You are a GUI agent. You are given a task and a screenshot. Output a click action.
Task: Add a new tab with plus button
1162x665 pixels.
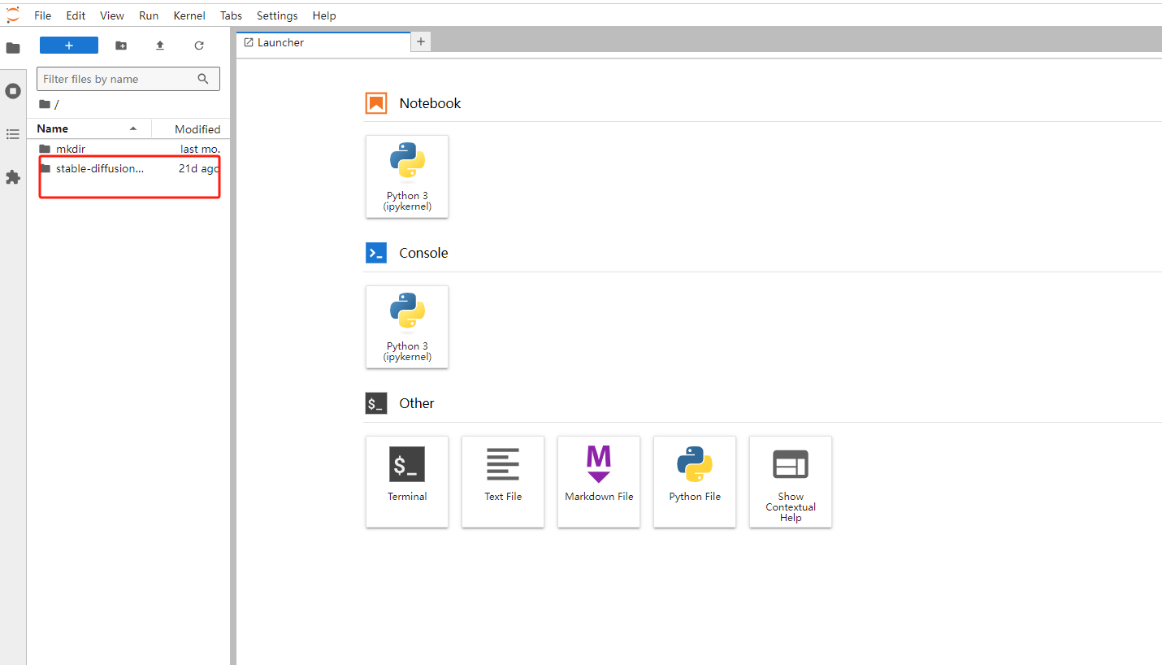point(421,42)
